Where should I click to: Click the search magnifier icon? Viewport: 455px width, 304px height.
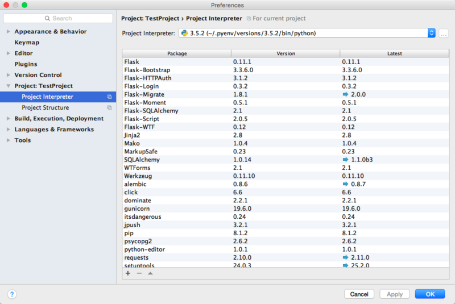(47, 18)
